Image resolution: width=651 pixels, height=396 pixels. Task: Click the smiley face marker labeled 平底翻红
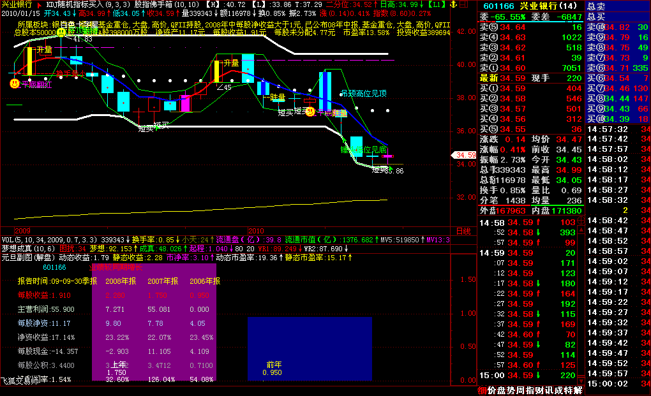14,83
